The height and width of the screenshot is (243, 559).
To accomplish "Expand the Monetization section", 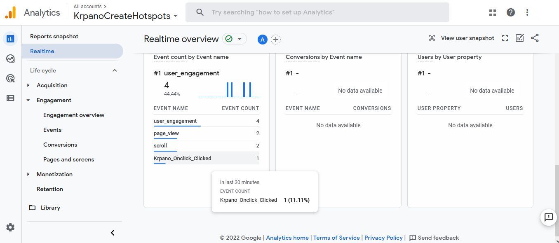I will (28, 174).
